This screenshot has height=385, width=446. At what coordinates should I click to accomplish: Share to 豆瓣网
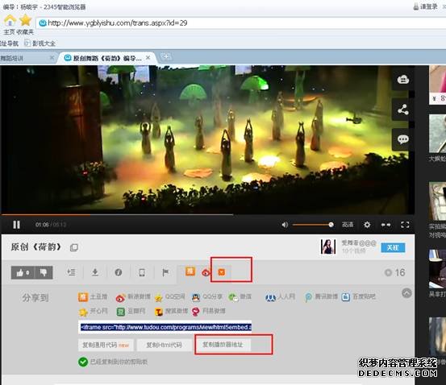point(131,312)
